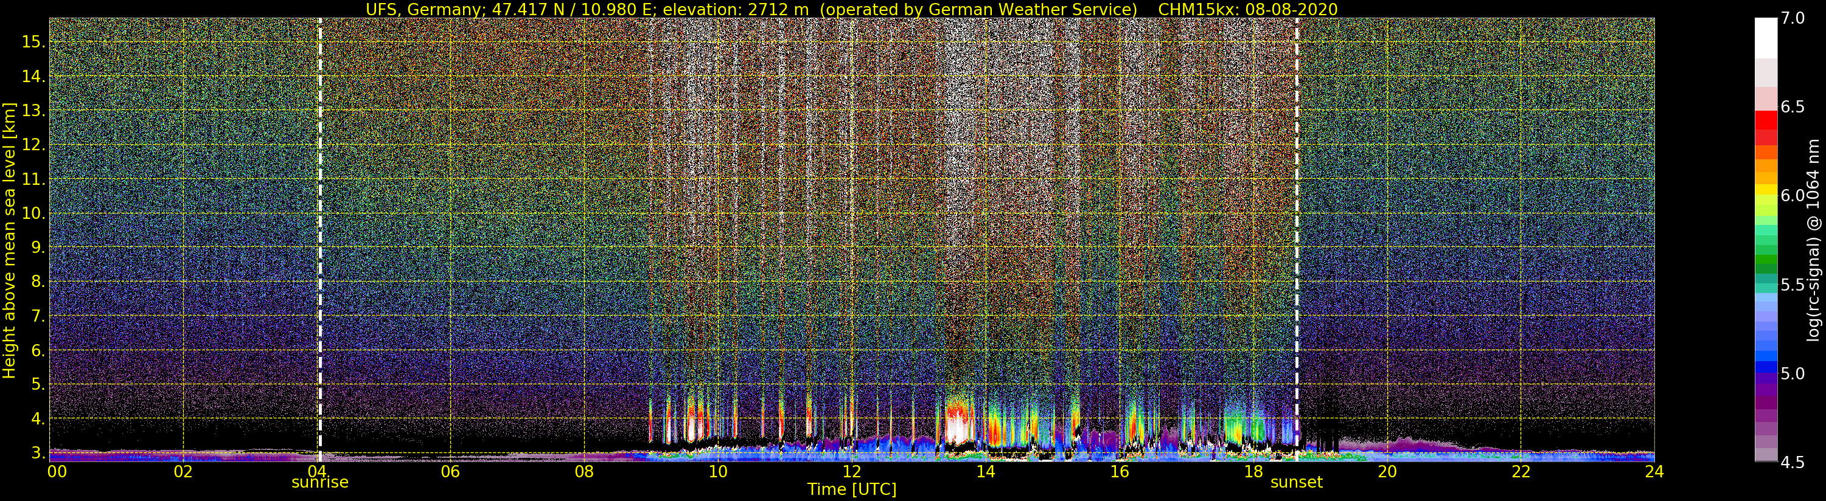Click time tick '02' on the x-axis
Viewport: 1826px width, 501px height.
(x=183, y=471)
